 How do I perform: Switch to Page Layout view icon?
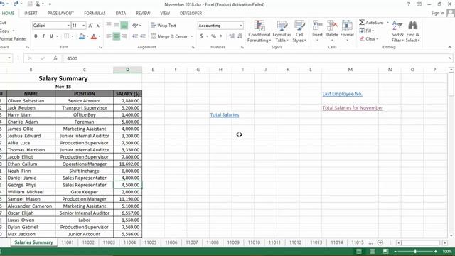click(373, 251)
